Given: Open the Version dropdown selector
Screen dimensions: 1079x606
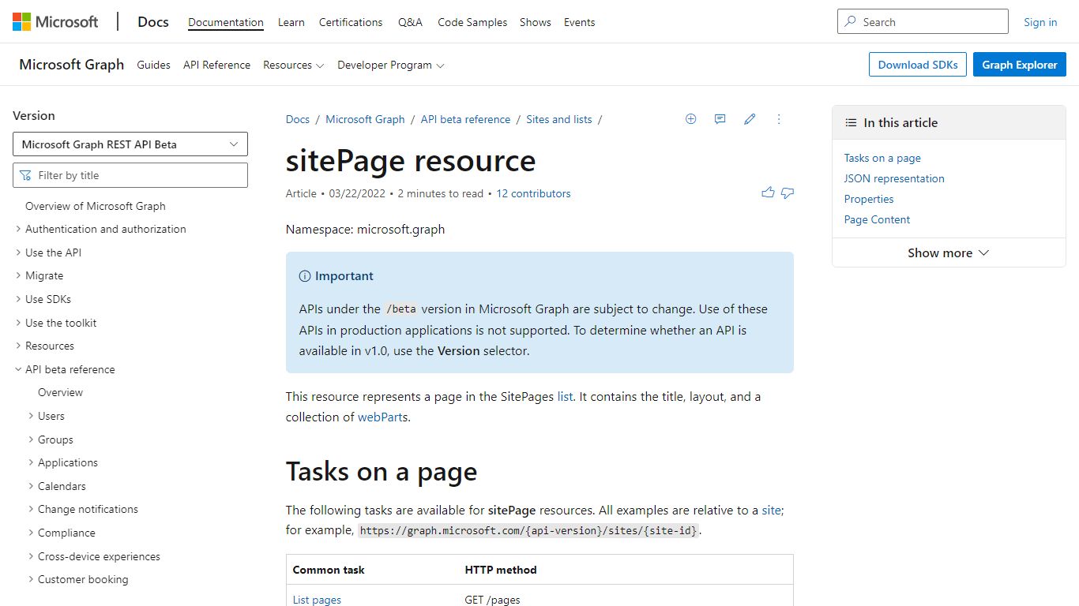Looking at the screenshot, I should click(130, 144).
